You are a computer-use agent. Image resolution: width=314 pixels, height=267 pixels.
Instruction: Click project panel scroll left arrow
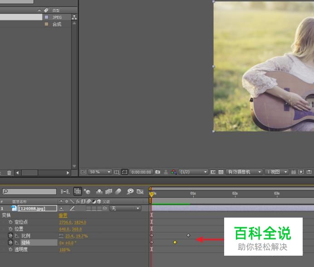tap(17, 173)
